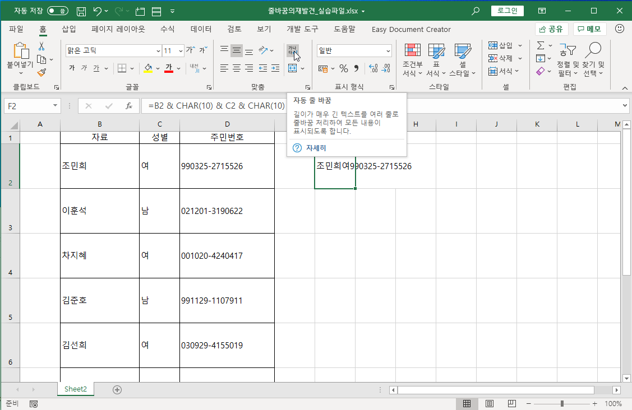Click the font color red swatch button
This screenshot has height=410, width=632.
[x=168, y=68]
